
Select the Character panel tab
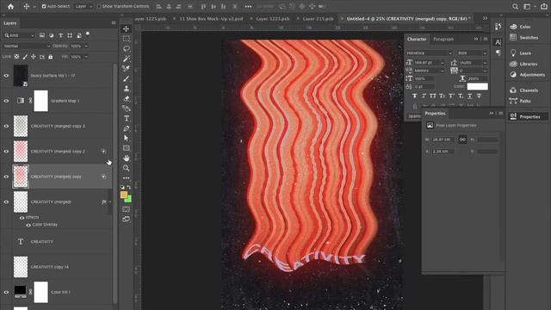pyautogui.click(x=417, y=39)
